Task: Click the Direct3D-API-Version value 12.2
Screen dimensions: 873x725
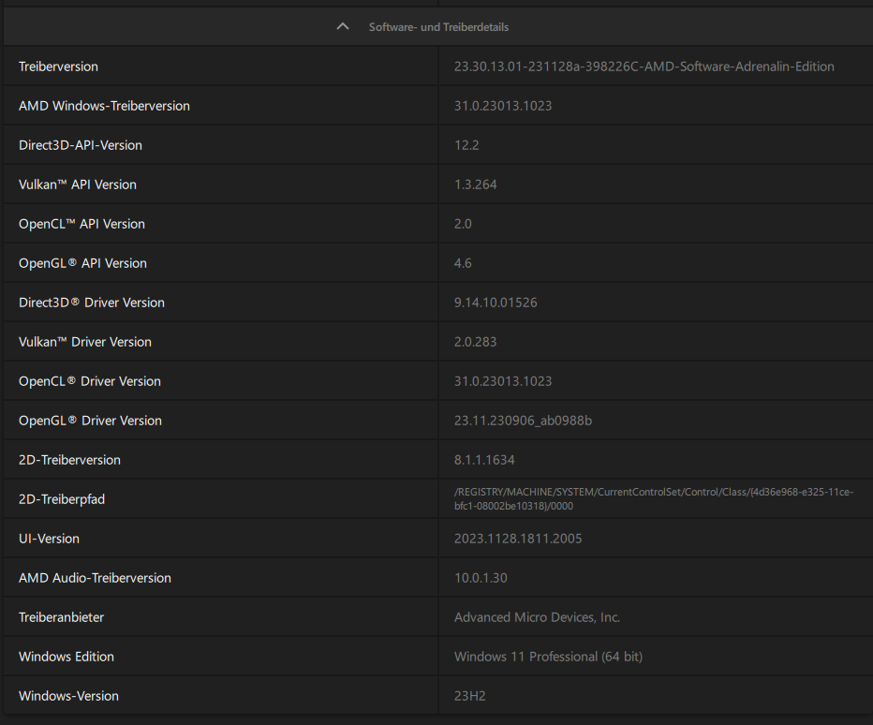Action: 466,145
